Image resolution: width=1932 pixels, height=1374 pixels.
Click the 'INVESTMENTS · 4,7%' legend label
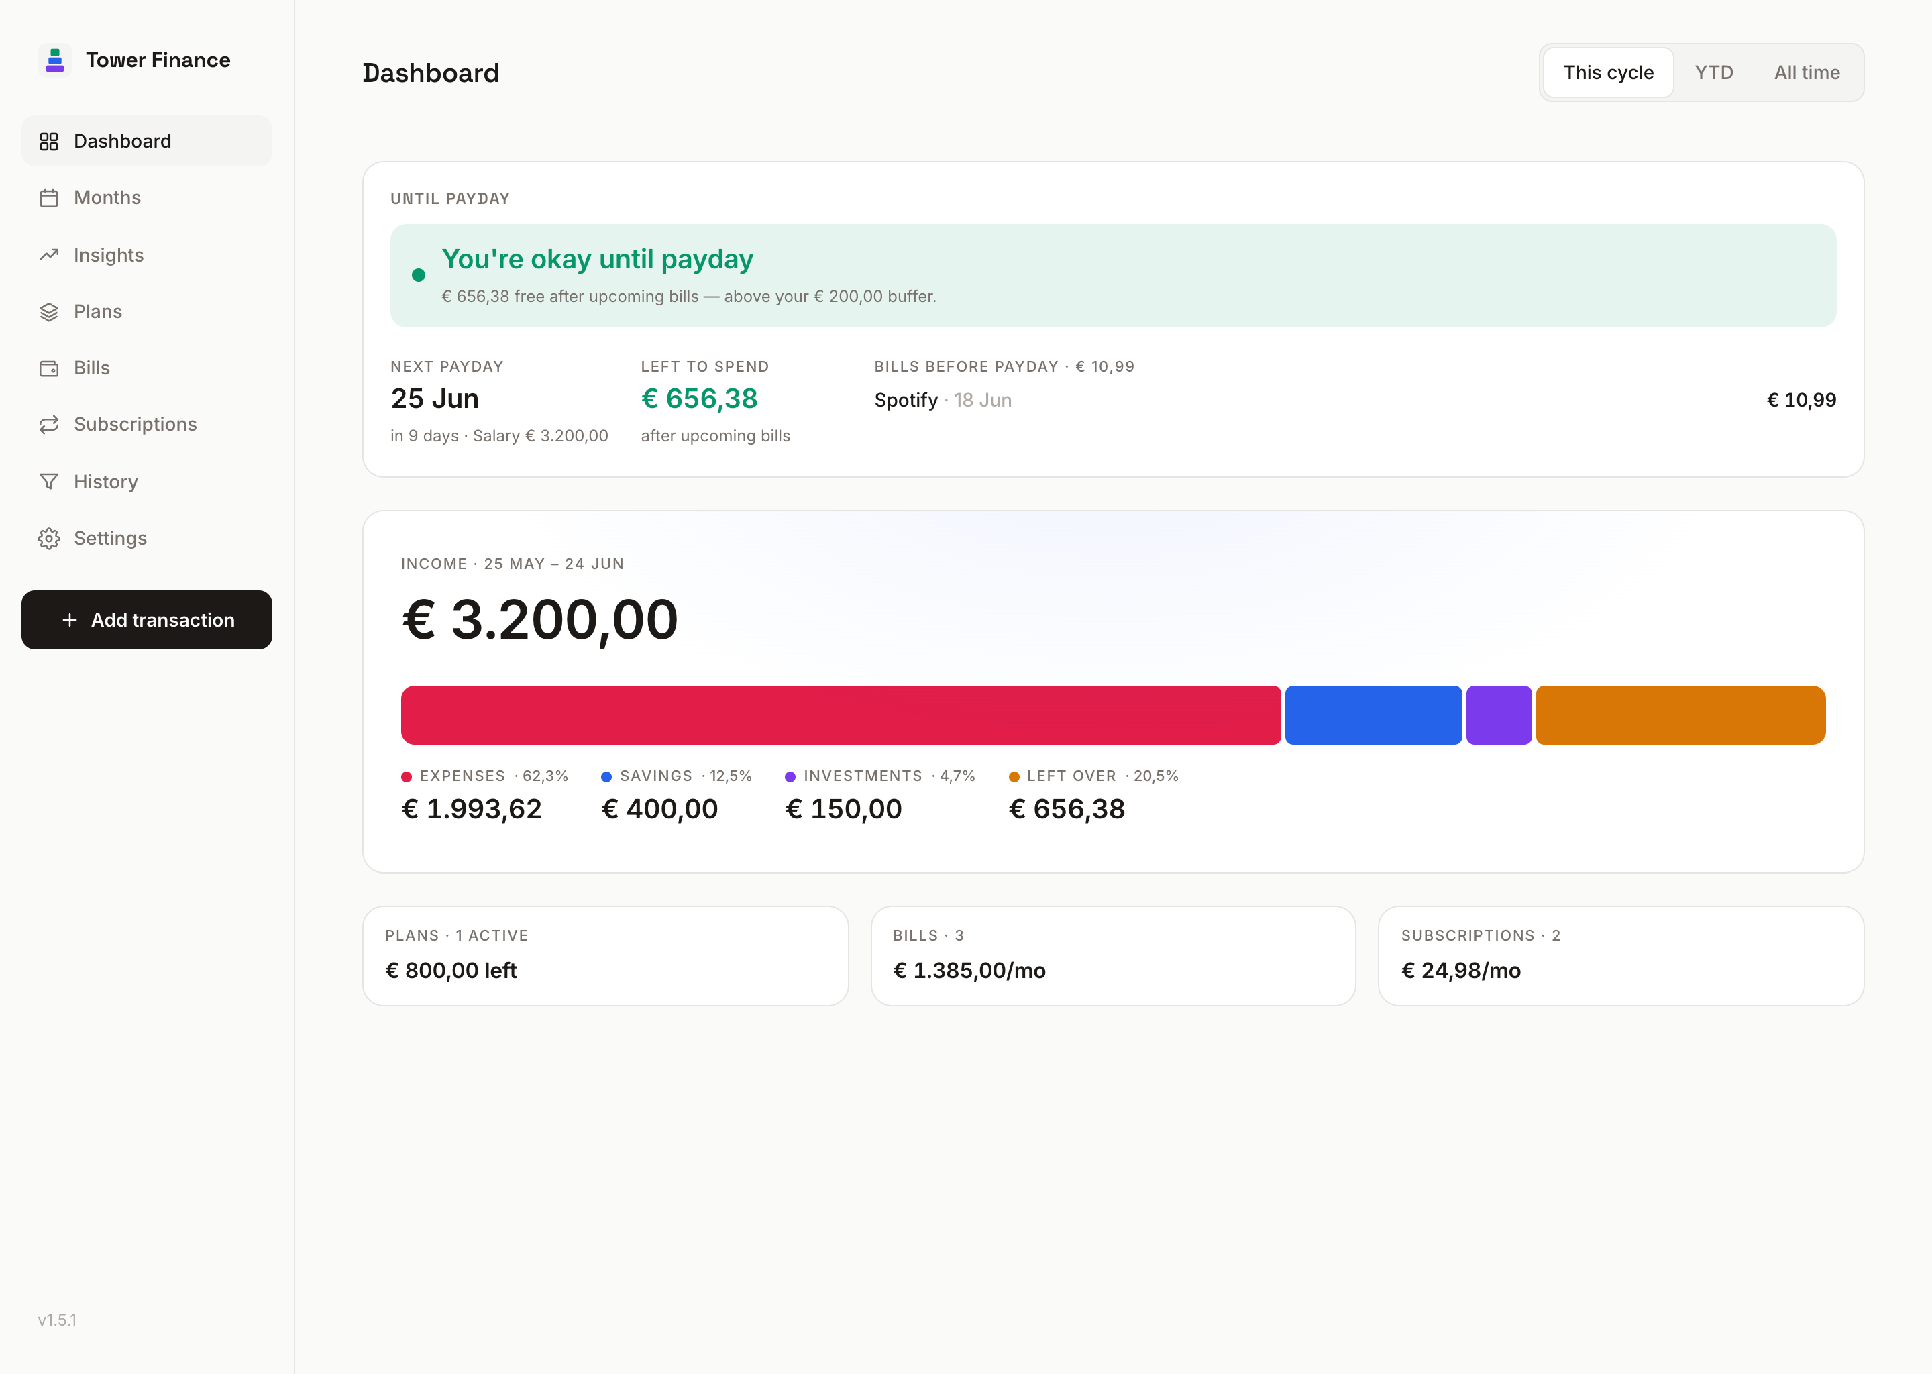point(890,776)
